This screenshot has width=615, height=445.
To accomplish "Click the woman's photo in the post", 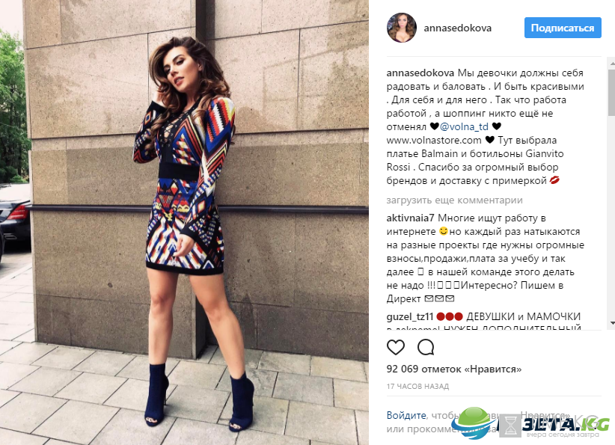I will tap(184, 222).
